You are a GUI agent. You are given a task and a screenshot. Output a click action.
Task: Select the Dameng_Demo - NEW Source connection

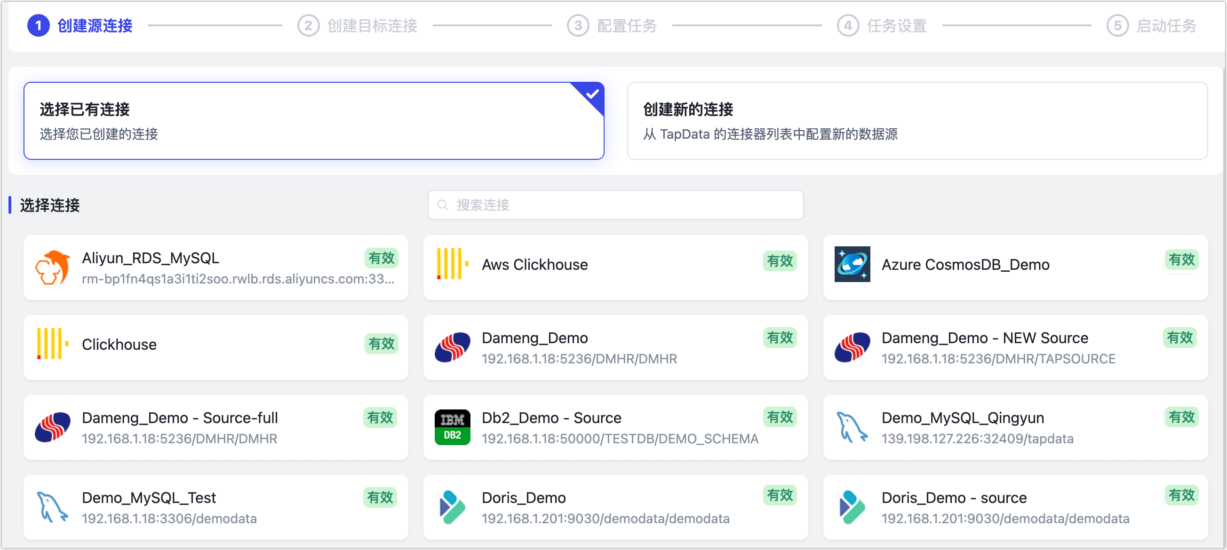(x=1014, y=346)
